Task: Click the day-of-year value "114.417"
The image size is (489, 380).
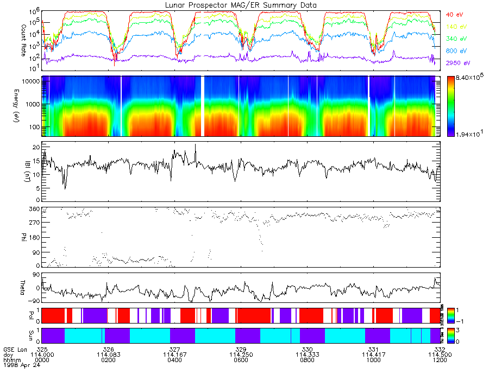Action: pos(374,355)
